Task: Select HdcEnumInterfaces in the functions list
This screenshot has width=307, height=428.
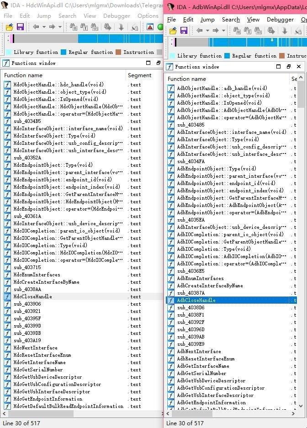Action: (37, 275)
